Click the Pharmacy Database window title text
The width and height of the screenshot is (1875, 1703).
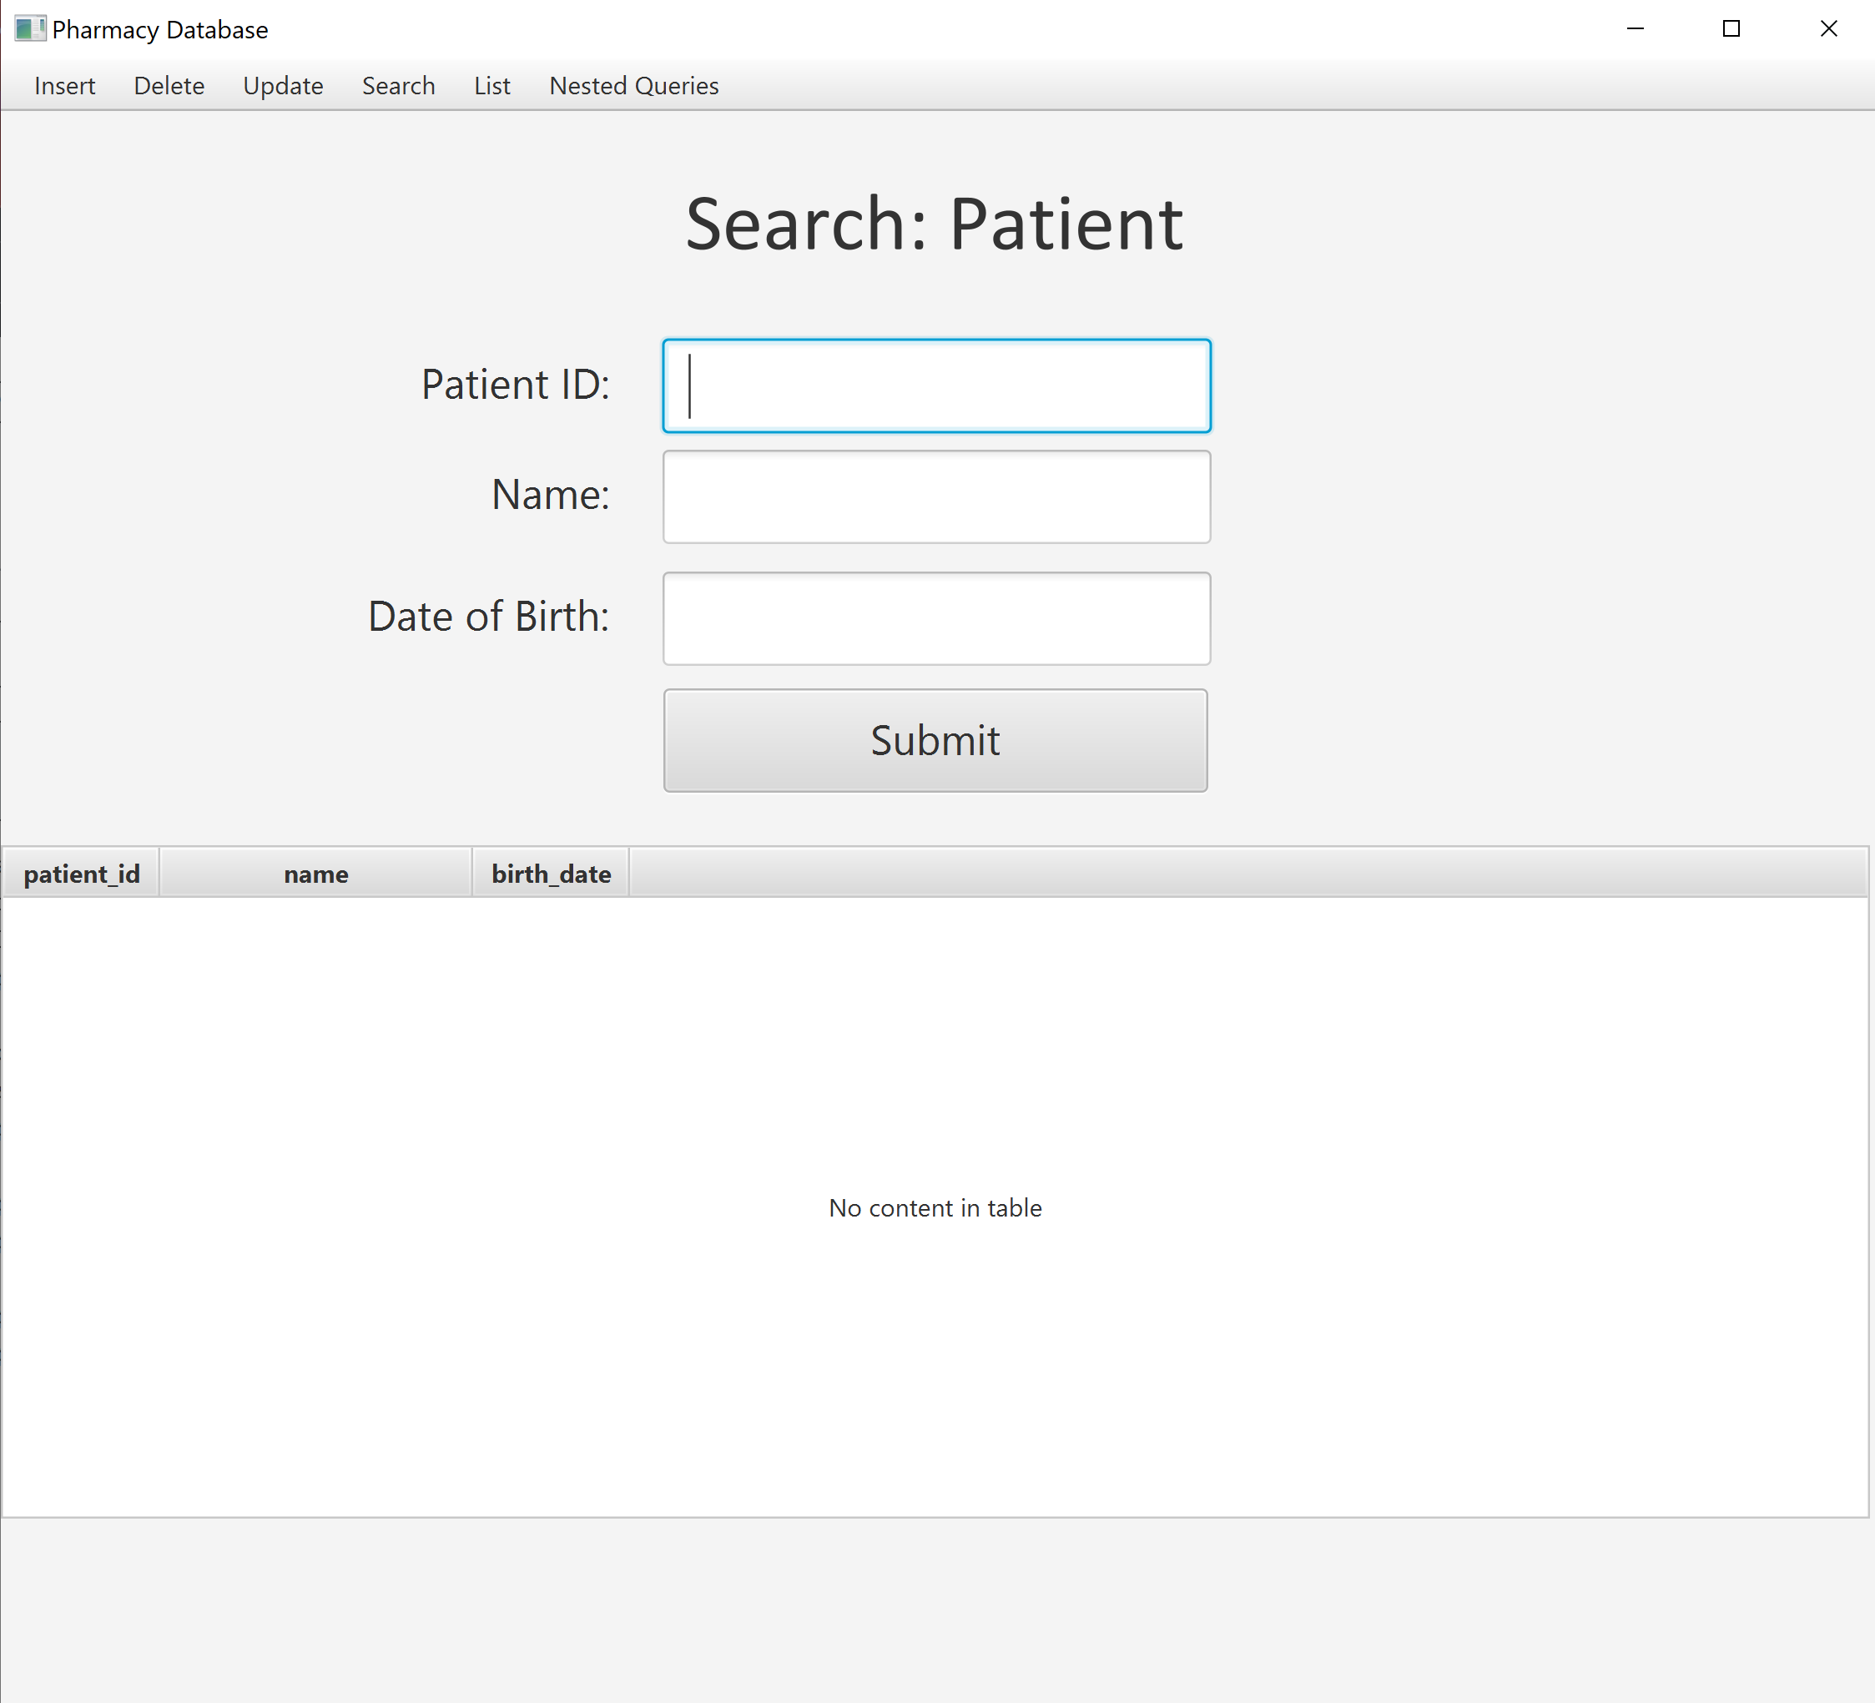point(160,29)
